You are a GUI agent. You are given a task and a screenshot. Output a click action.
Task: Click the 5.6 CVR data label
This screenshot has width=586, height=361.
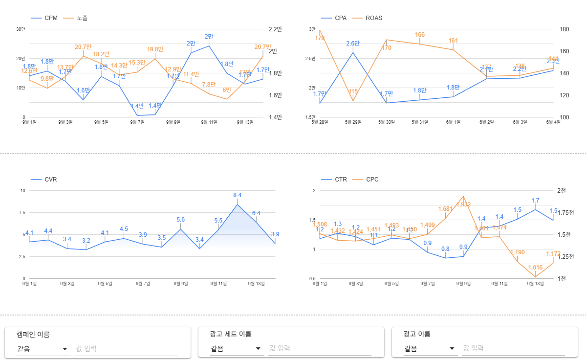[180, 220]
